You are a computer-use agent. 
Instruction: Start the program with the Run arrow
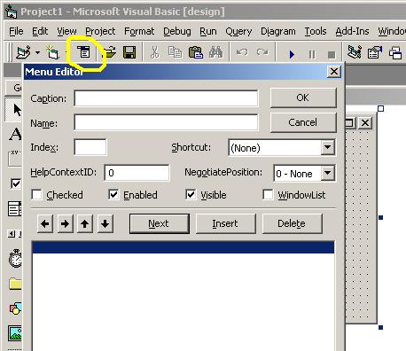pyautogui.click(x=292, y=54)
